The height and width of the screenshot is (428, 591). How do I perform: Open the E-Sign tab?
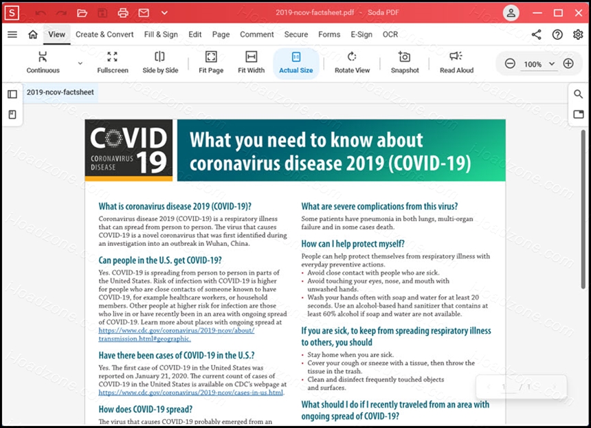click(361, 34)
